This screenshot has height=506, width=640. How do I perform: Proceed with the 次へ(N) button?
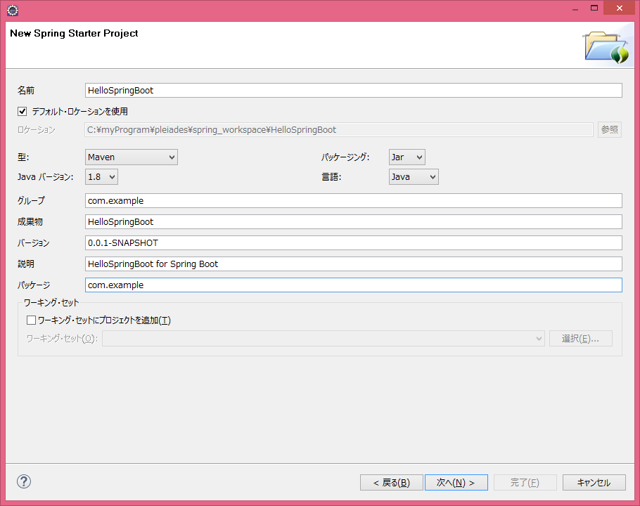(x=456, y=482)
